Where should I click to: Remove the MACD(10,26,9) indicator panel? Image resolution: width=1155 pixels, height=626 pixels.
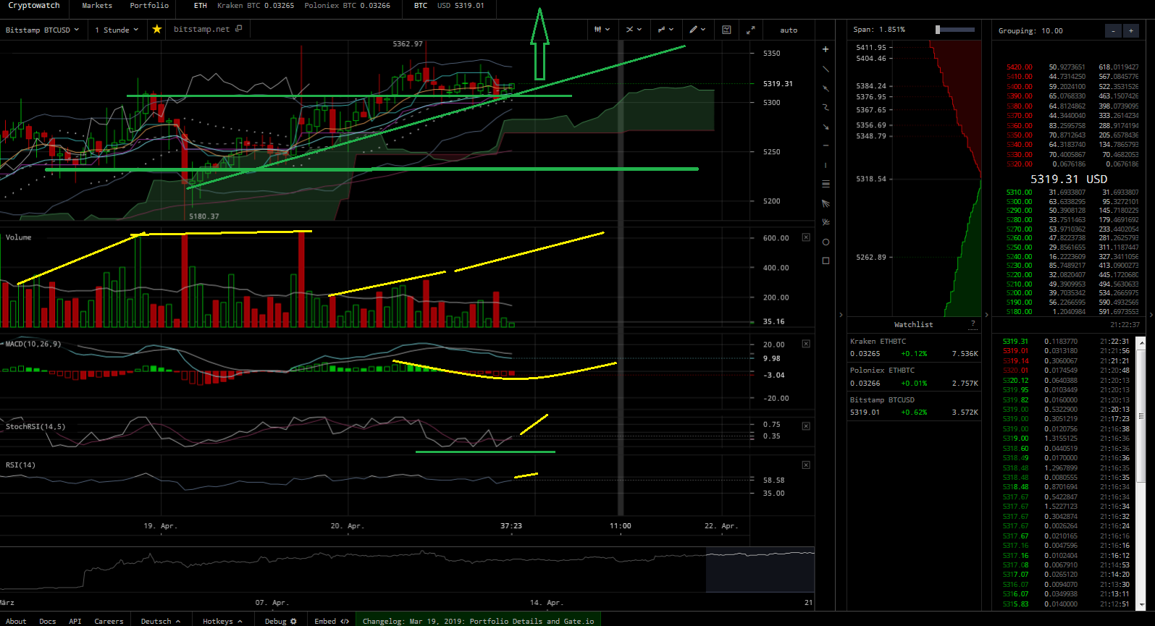point(806,344)
